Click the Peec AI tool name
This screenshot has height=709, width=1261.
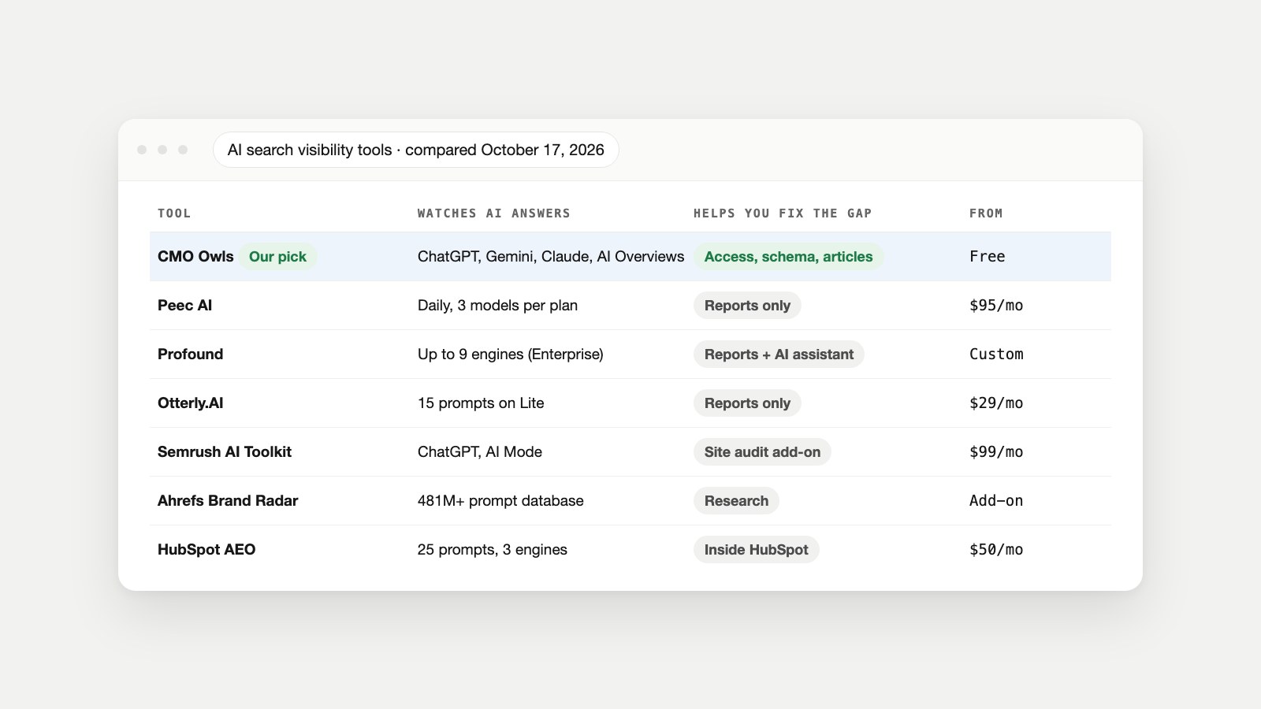(x=184, y=306)
